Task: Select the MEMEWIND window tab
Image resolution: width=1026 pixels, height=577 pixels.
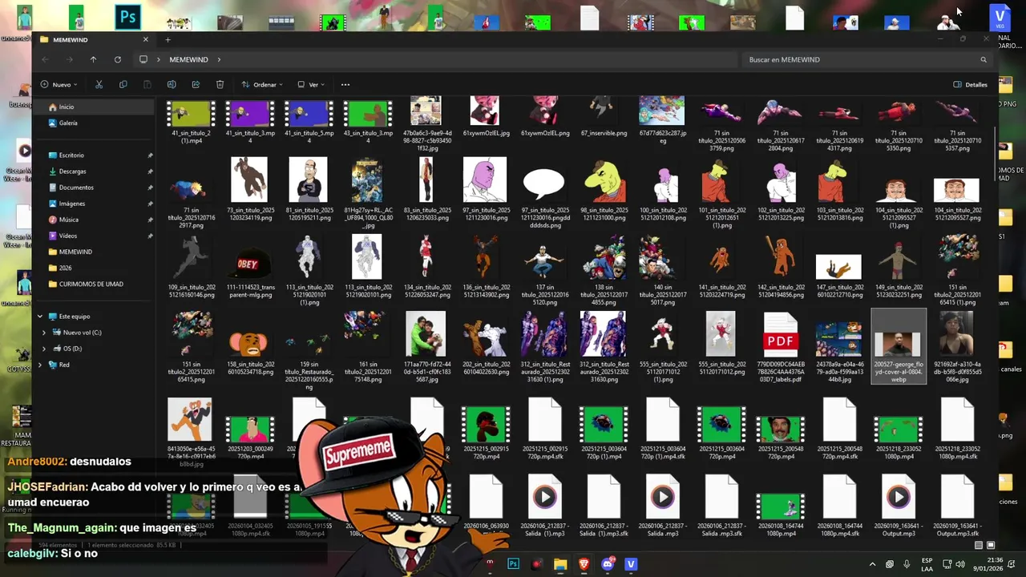Action: [95, 39]
